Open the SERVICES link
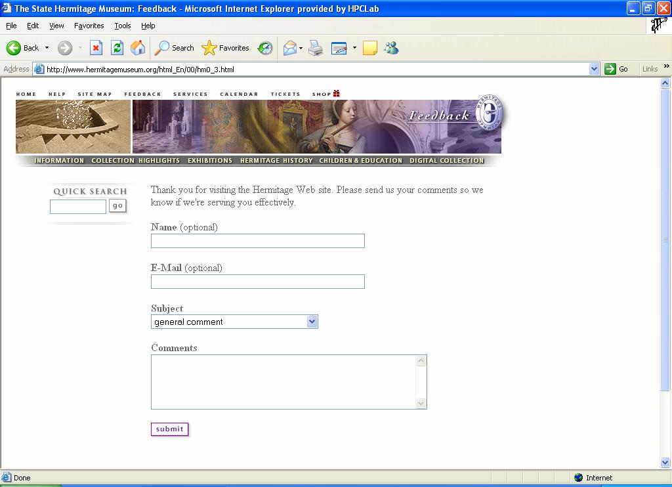Viewport: 672px width, 487px height. tap(190, 94)
